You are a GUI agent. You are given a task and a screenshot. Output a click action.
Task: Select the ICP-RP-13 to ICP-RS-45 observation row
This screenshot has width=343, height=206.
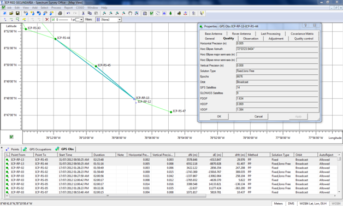(x=171, y=160)
